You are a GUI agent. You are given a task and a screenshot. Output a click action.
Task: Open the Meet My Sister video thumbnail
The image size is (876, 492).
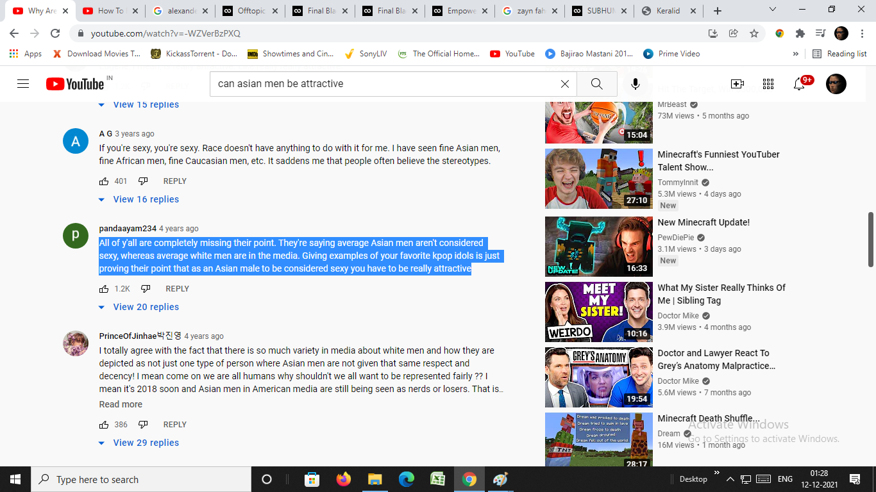point(599,312)
